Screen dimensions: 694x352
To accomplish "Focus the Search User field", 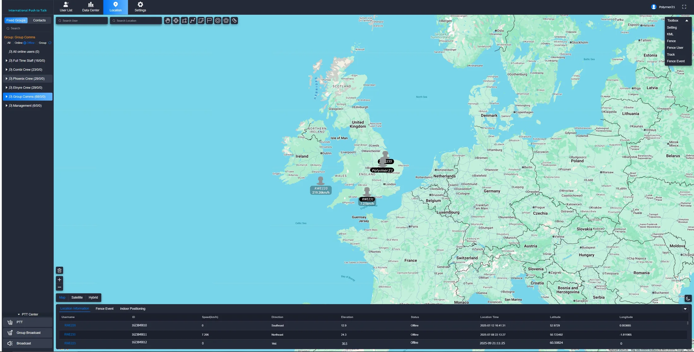I will tap(82, 20).
